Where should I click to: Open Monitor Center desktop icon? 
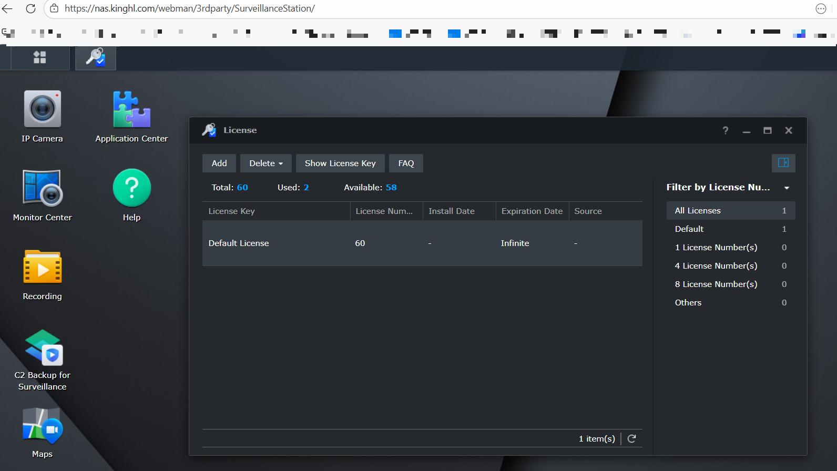click(x=42, y=188)
